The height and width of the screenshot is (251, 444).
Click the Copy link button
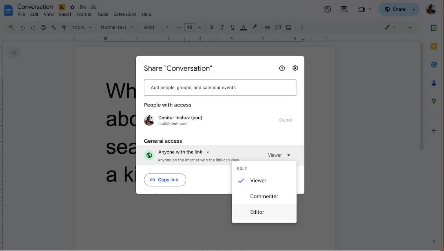tap(165, 180)
